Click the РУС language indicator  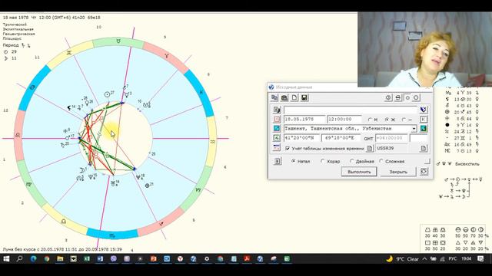[x=453, y=259]
